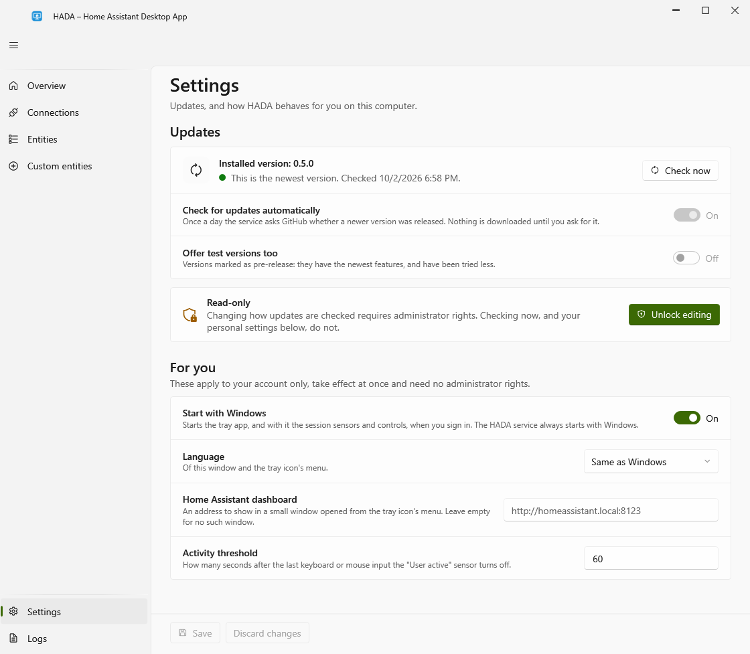Viewport: 750px width, 654px height.
Task: Click the shield lock Read-only icon
Action: pyautogui.click(x=190, y=315)
